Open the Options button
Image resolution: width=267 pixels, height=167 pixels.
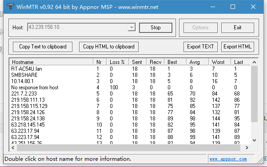[x=200, y=28]
